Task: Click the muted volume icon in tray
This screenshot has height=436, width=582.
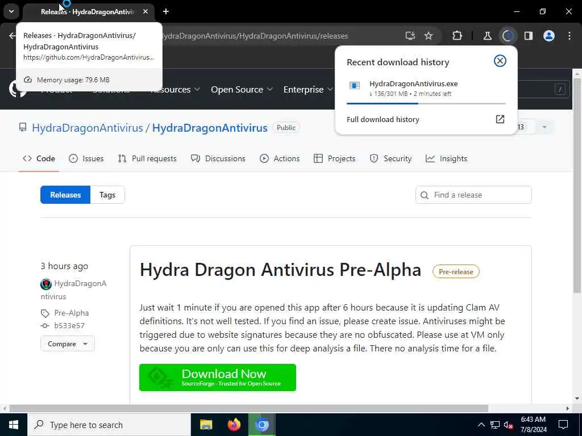Action: coord(509,425)
